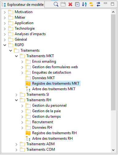Expand the Métier folder

coord(5,18)
